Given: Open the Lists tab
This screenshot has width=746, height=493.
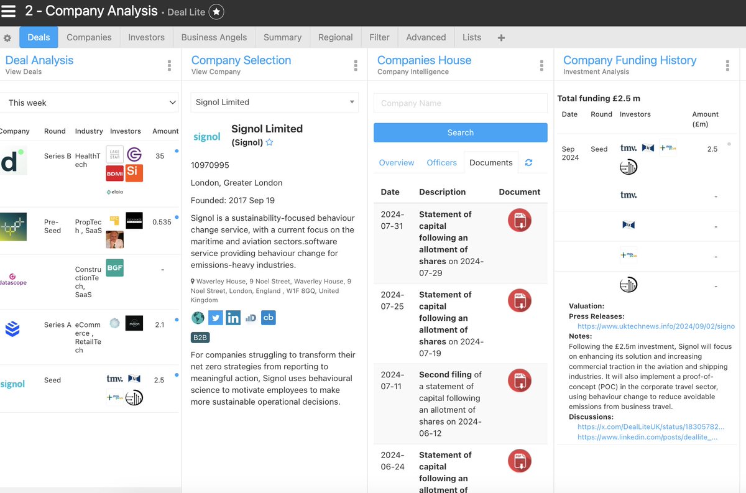Looking at the screenshot, I should click(x=472, y=37).
